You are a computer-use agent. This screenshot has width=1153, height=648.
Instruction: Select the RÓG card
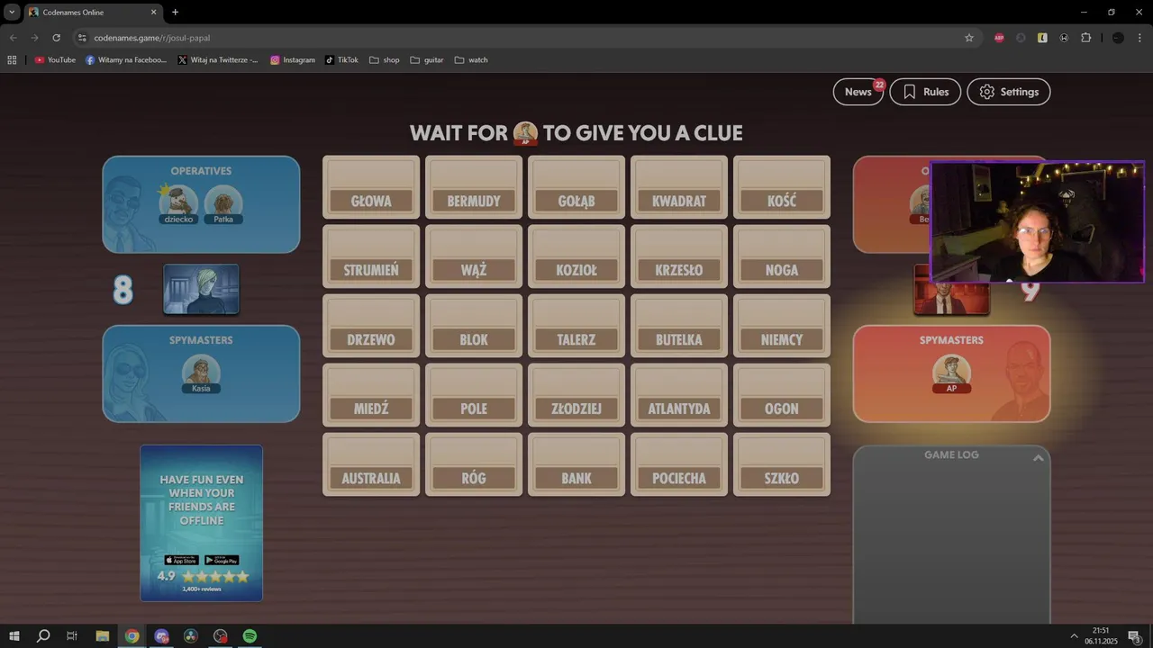pyautogui.click(x=474, y=464)
